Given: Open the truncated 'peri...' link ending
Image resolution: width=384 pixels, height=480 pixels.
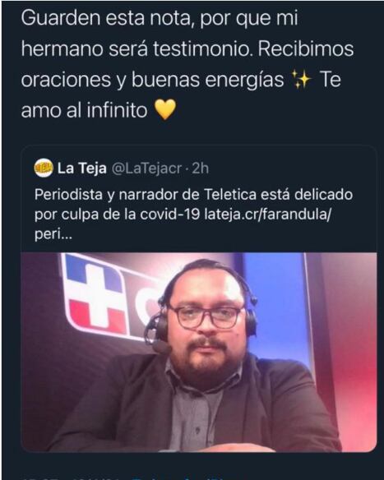Looking at the screenshot, I should (53, 235).
